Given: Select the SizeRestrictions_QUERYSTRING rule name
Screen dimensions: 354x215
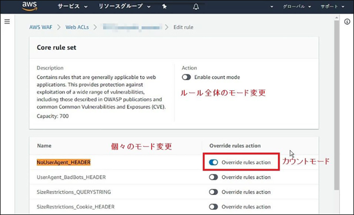Looking at the screenshot, I should [x=74, y=192].
